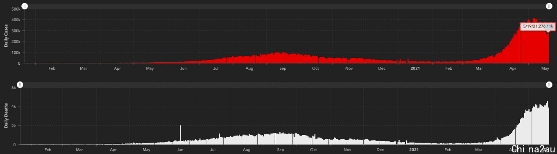The image size is (557, 154).
Task: Select the right range handle above Daily Deaths
Action: point(549,85)
